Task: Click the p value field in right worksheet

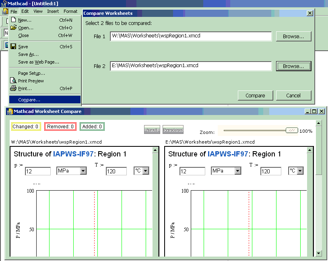Action: (192, 171)
